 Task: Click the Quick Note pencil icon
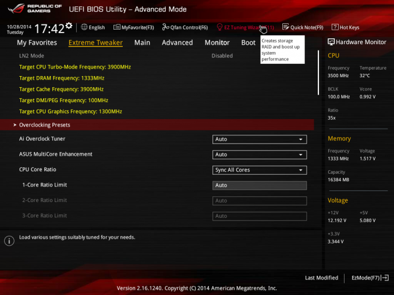click(x=285, y=27)
